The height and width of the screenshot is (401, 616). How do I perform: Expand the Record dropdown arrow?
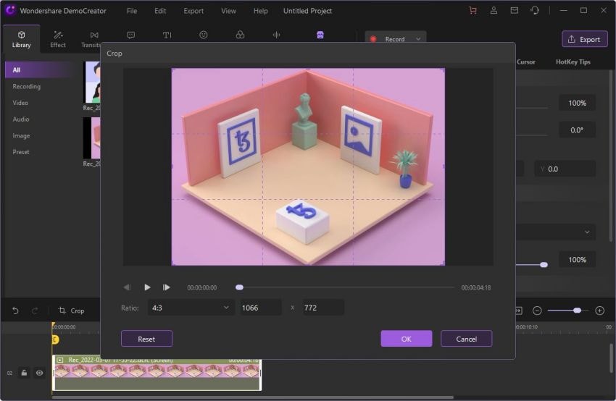(x=418, y=39)
